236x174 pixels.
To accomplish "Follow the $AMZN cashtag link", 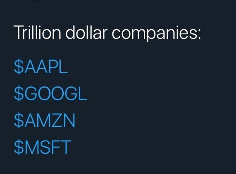I will point(45,120).
